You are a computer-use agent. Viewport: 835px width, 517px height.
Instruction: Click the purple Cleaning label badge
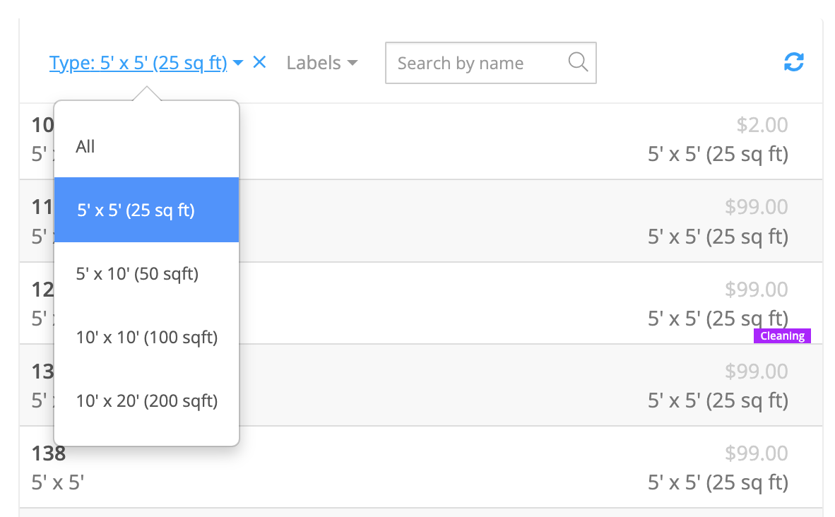(x=782, y=336)
